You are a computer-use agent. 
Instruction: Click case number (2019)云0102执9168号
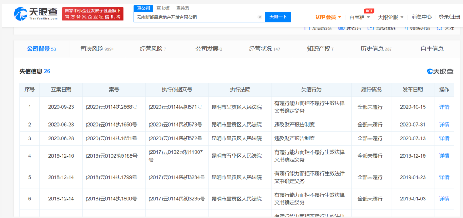tap(111, 156)
